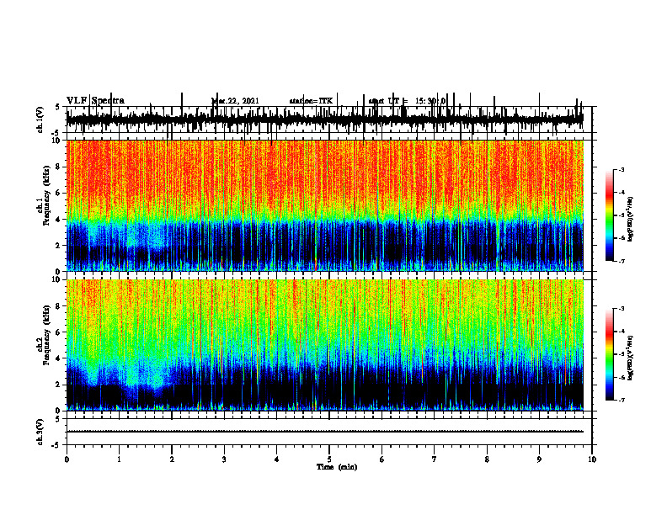Click the flat ch.3 voltage trace line
Viewport: 667px width, 515px height.
(325, 432)
